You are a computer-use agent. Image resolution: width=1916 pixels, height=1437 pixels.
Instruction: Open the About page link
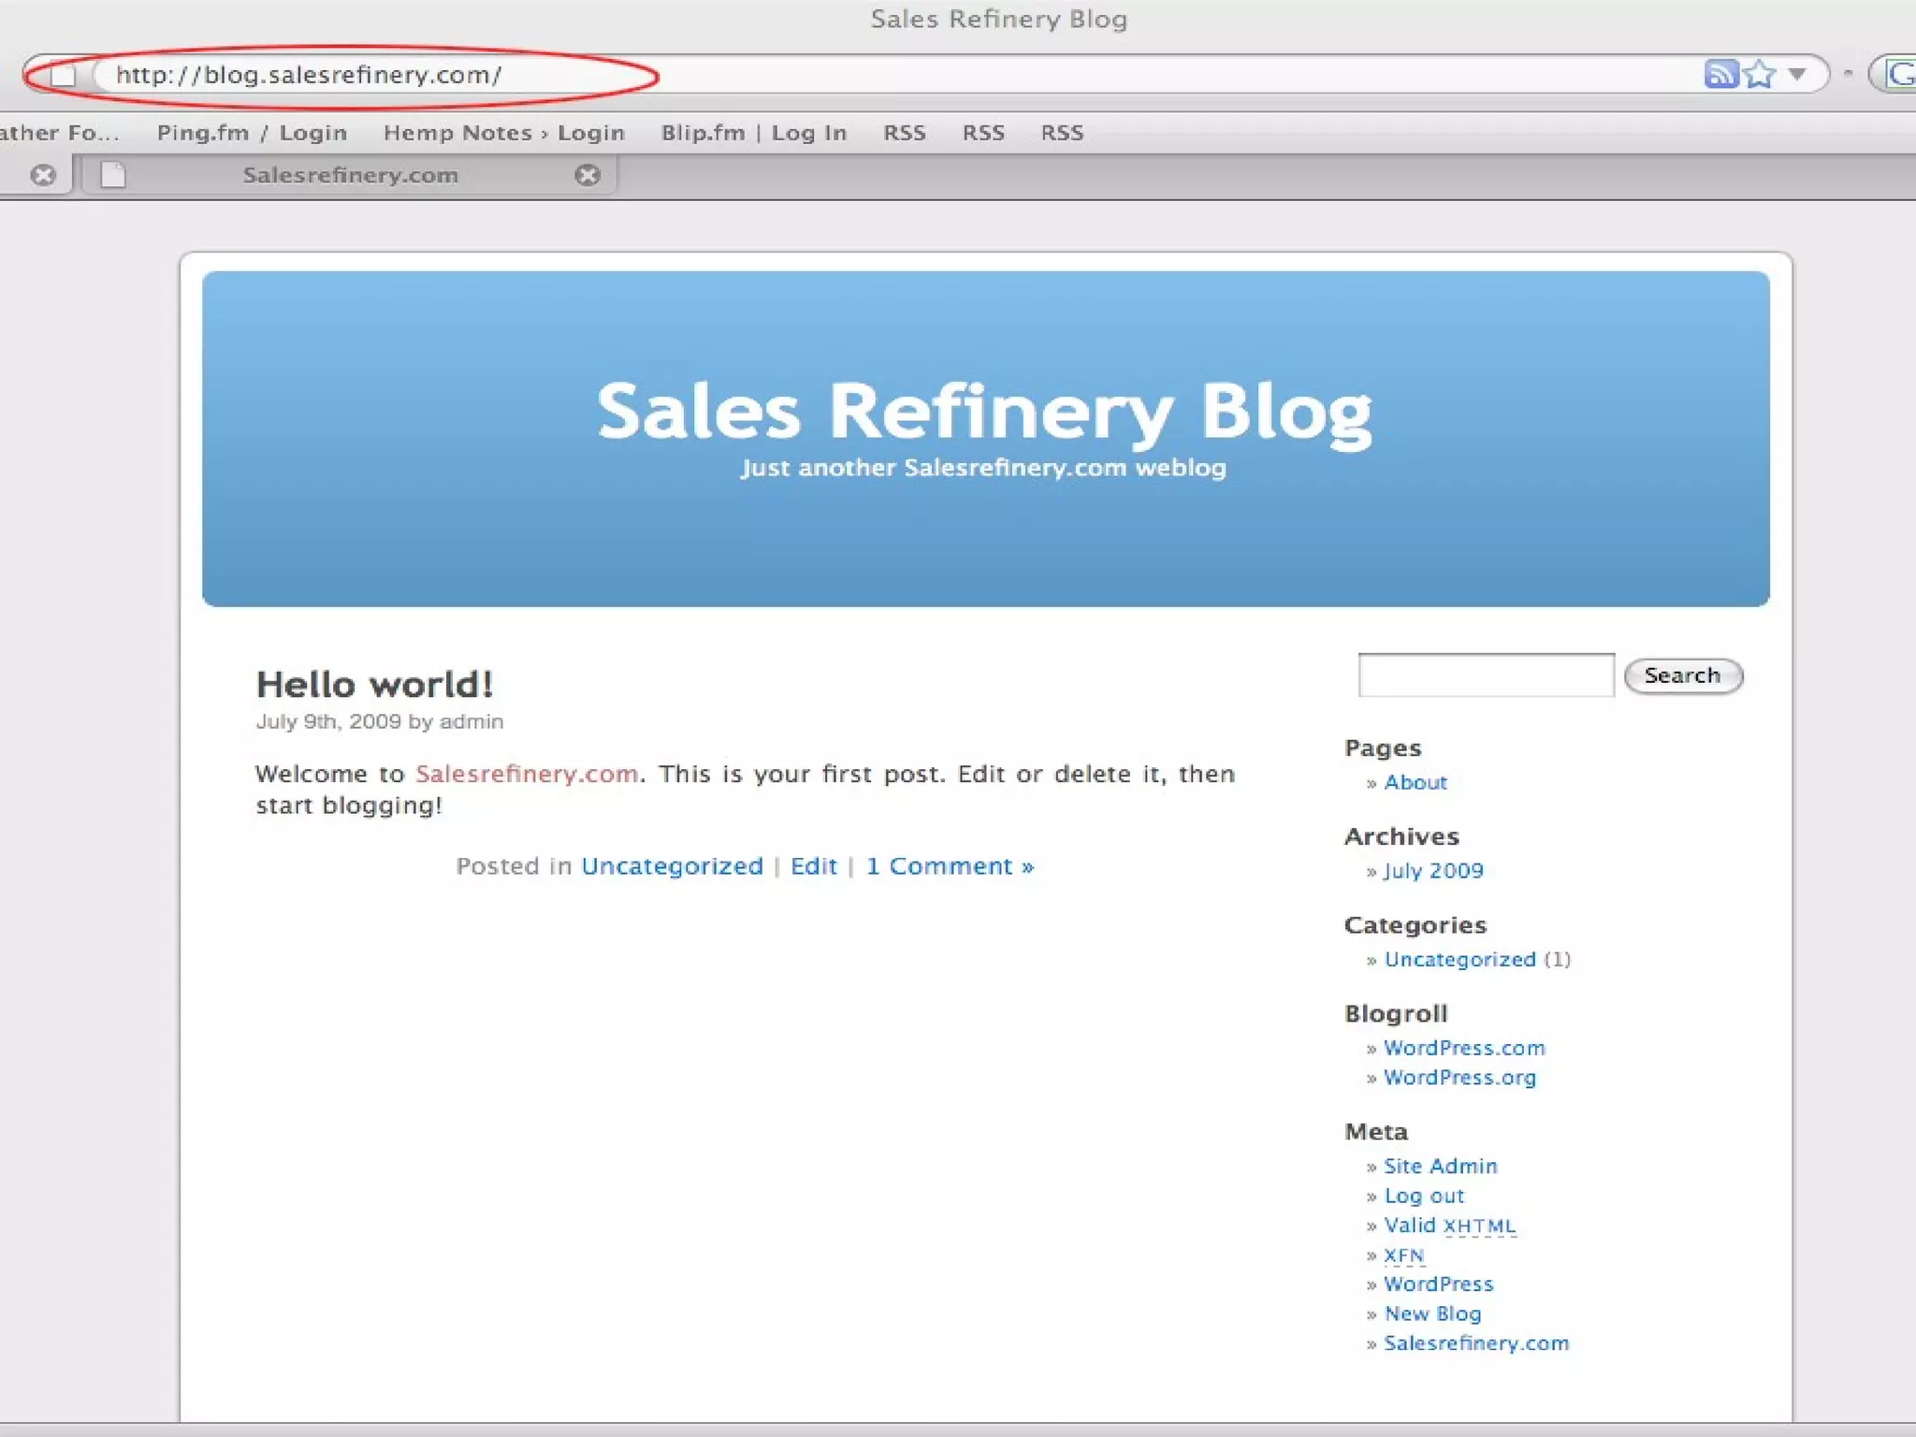1415,782
